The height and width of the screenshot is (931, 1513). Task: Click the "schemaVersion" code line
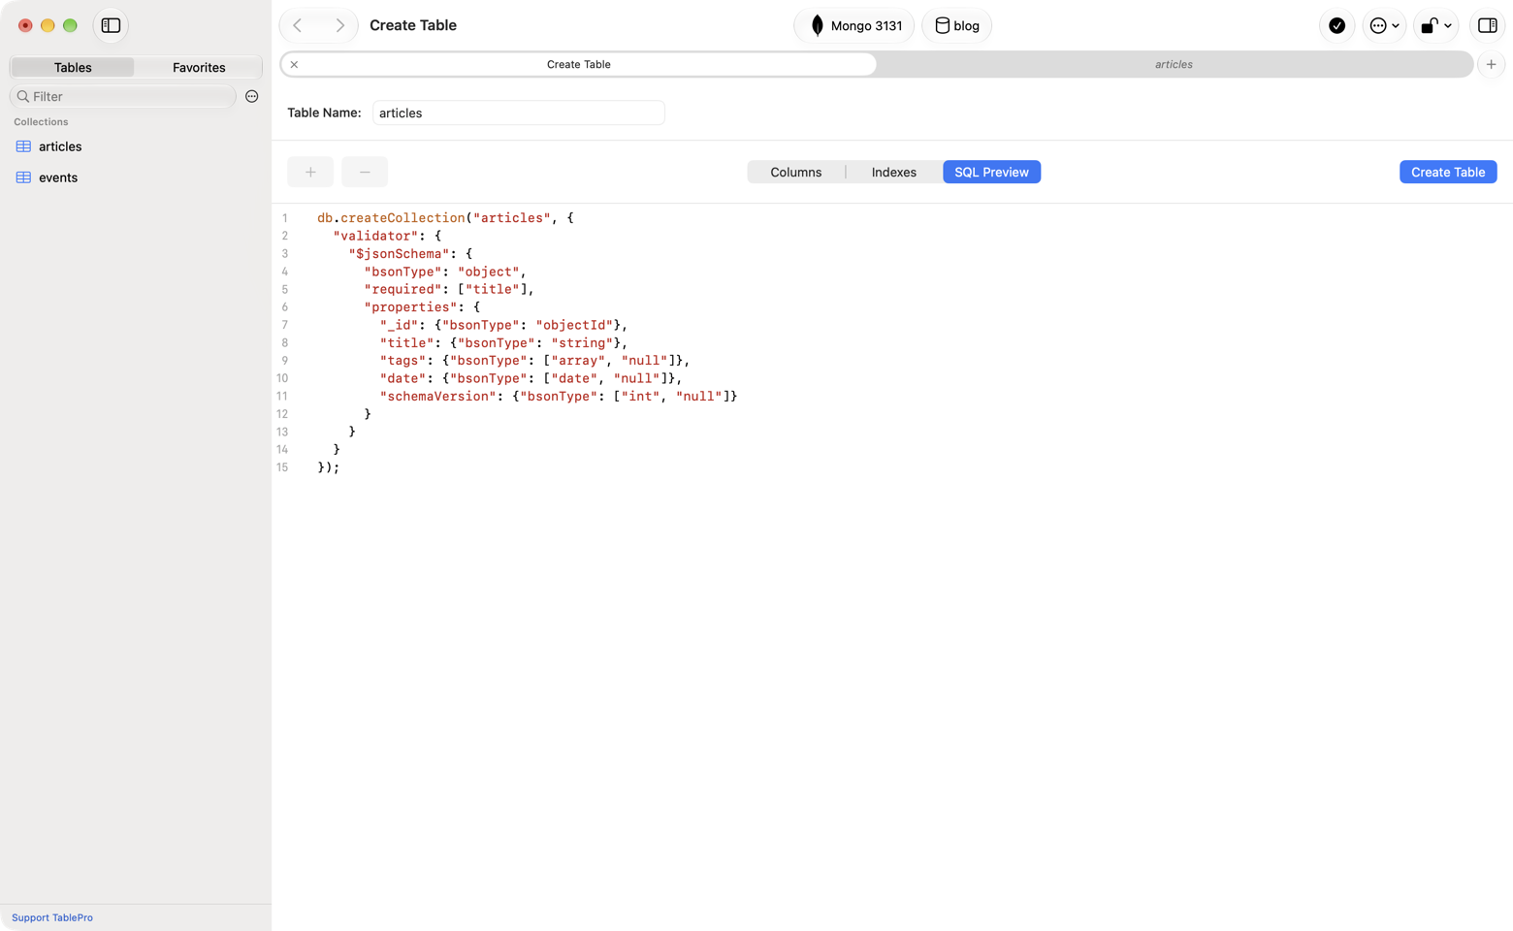(x=559, y=396)
